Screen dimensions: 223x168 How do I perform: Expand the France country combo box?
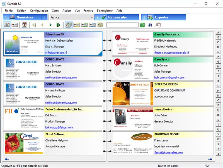pos(92,17)
